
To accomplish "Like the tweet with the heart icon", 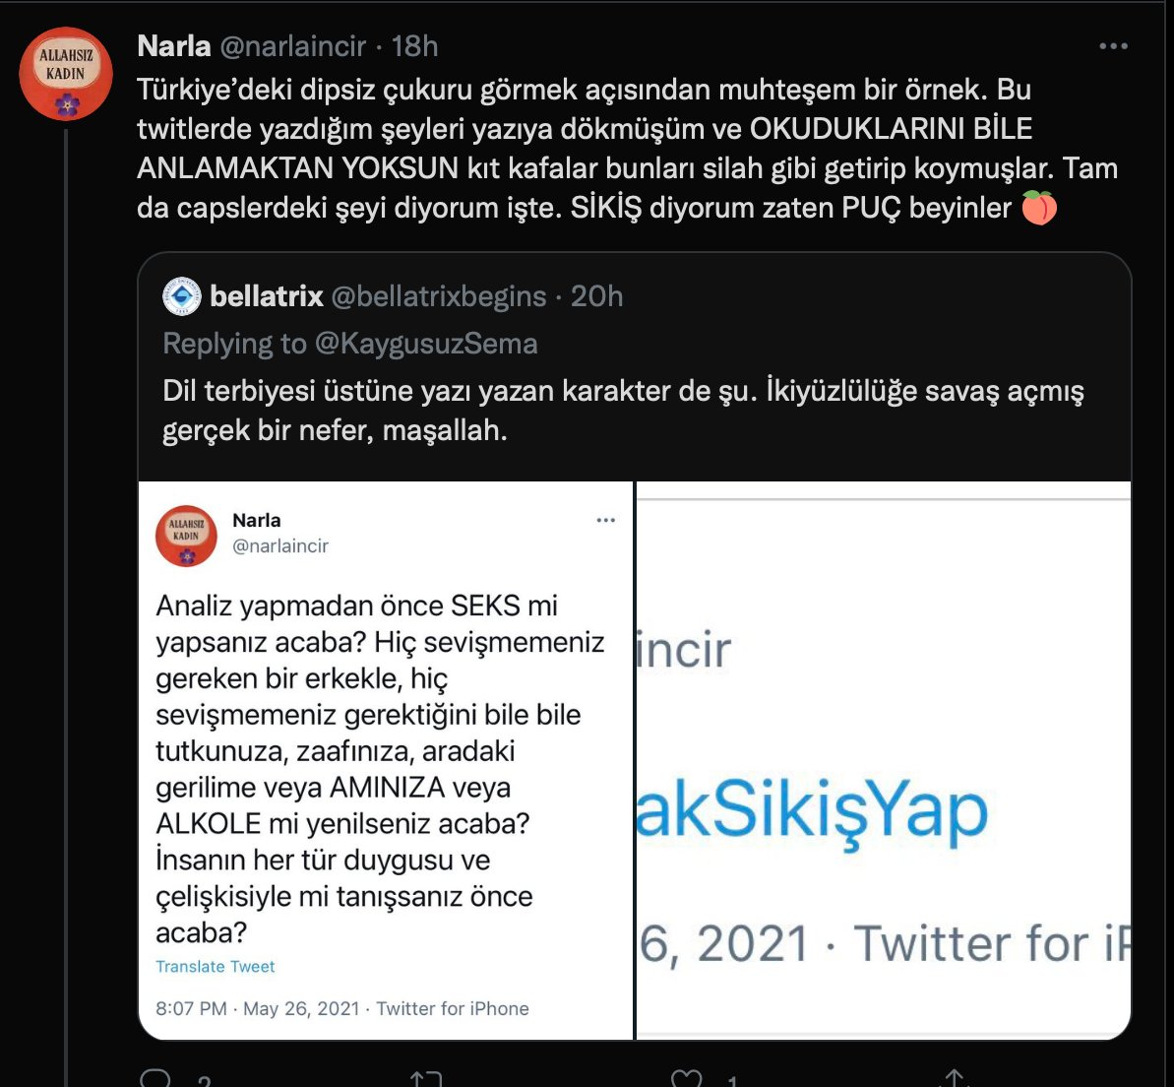I will [687, 1079].
